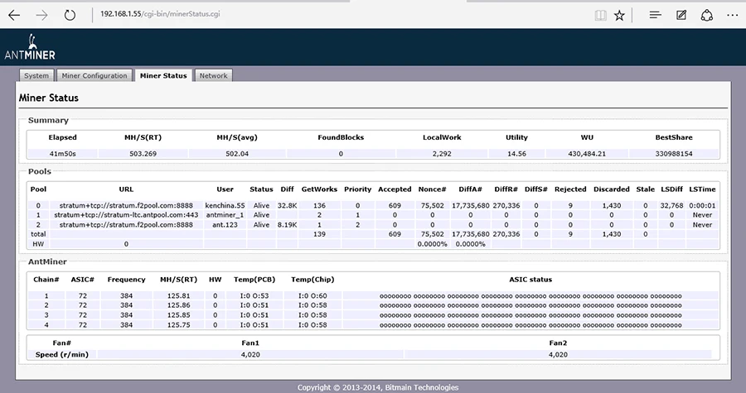This screenshot has height=393, width=746.
Task: Click chain 1 Temp(Chip) value I:0 O:60
Action: pos(312,295)
